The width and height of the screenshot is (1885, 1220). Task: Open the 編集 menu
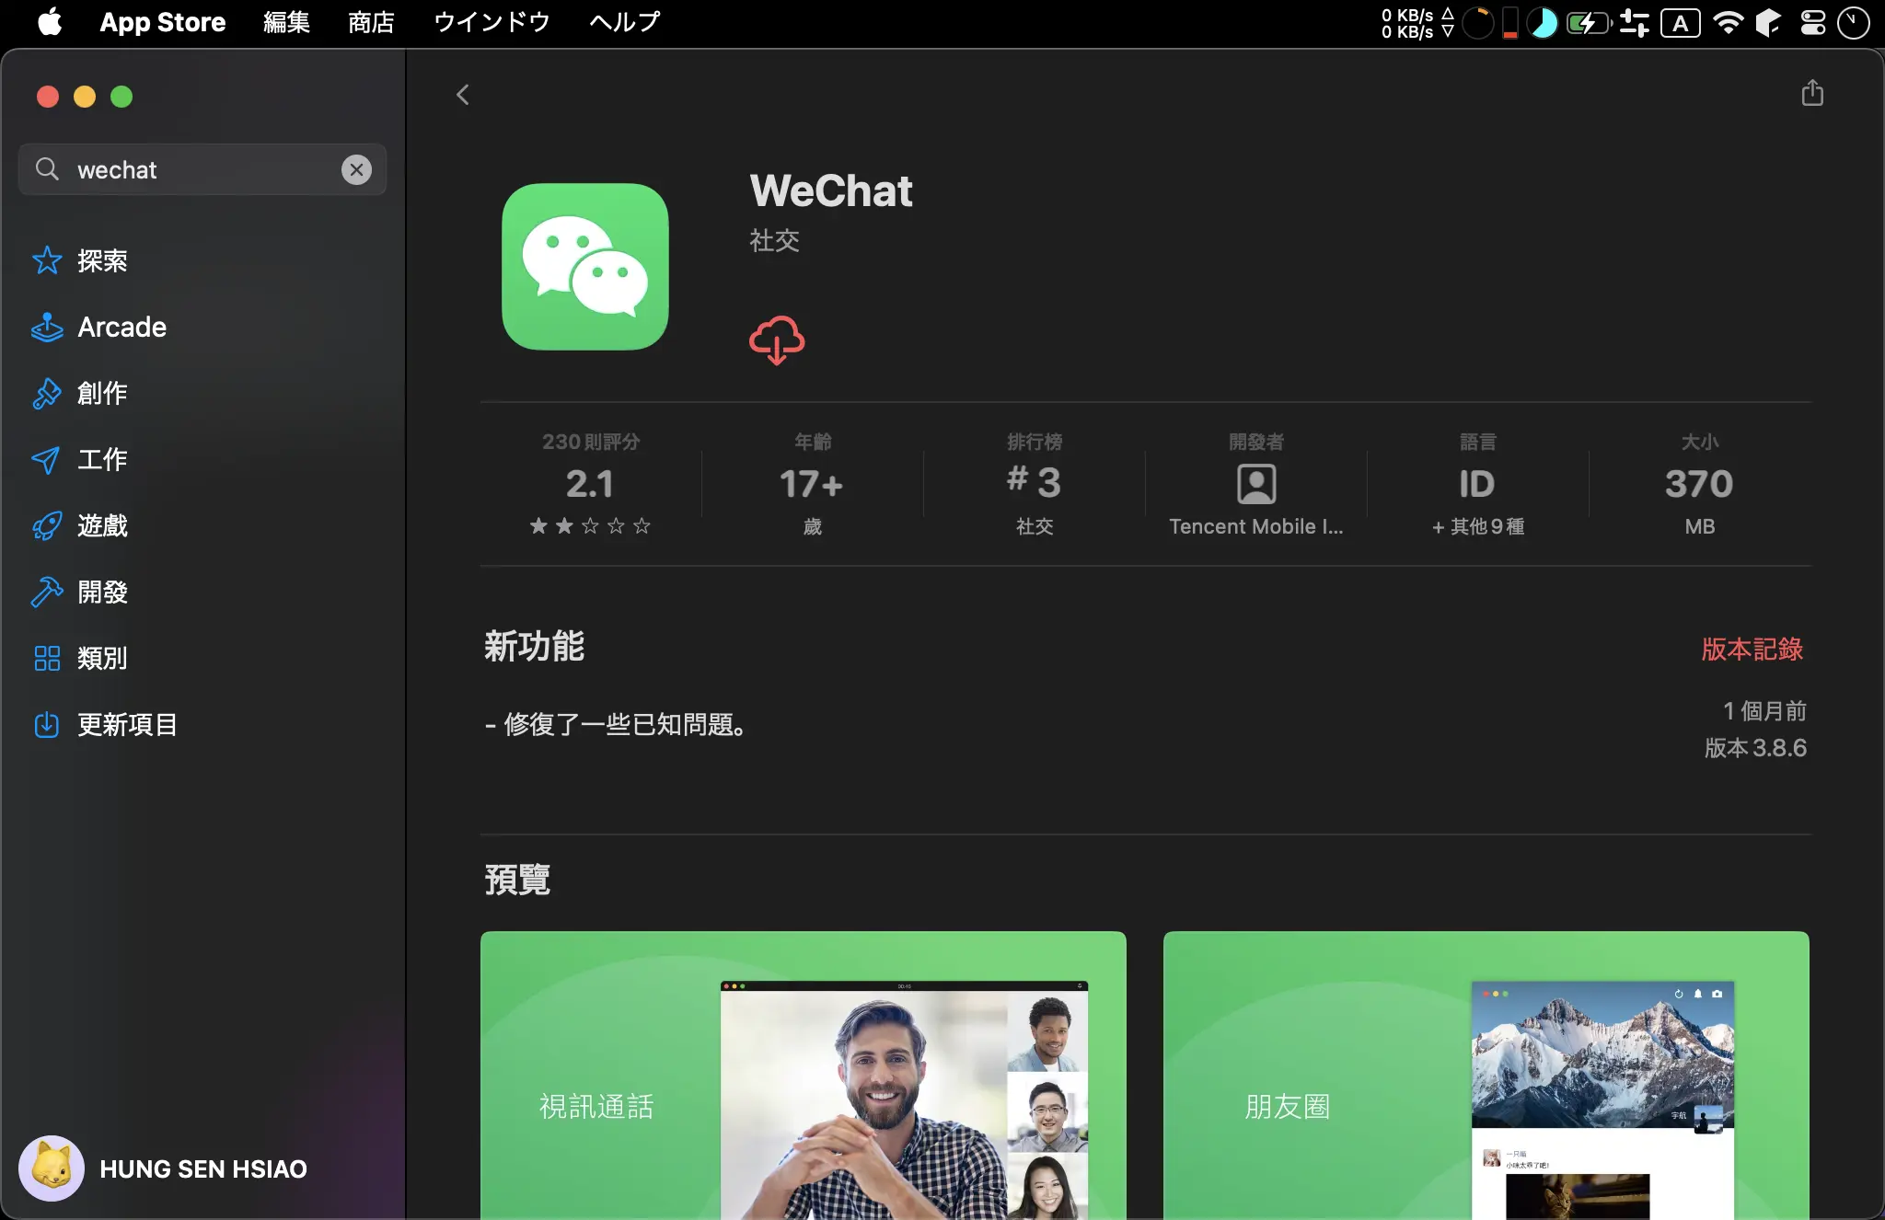pyautogui.click(x=286, y=22)
